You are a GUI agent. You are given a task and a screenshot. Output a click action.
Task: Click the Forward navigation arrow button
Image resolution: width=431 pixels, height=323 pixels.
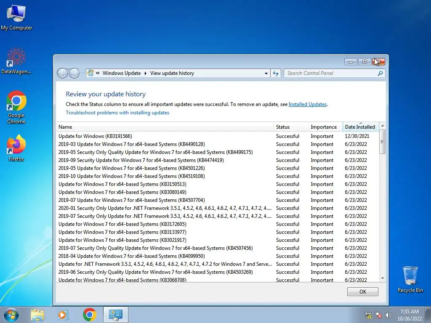(74, 73)
